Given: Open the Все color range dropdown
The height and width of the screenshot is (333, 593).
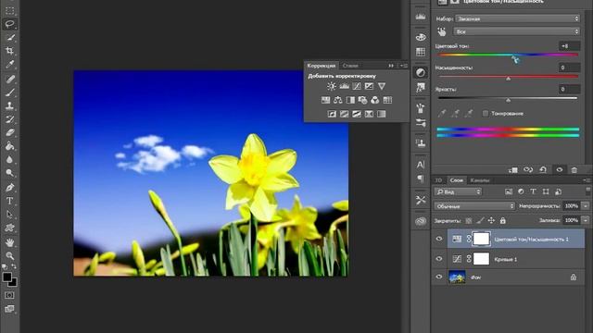Looking at the screenshot, I should tap(517, 31).
